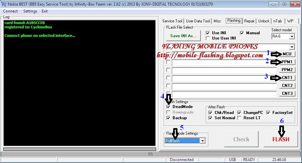Click the 'card found: A1B5CCE8' log line
The height and width of the screenshot is (163, 302).
click(x=25, y=23)
